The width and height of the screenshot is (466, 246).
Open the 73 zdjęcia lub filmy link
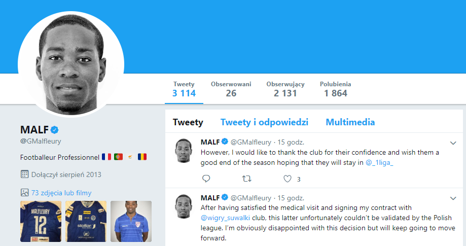point(61,193)
